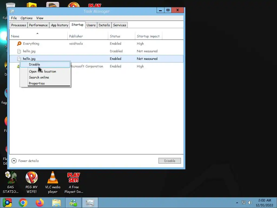Click the Everything search magnifier icon
Viewport: 277px width, 208px height.
(19, 44)
